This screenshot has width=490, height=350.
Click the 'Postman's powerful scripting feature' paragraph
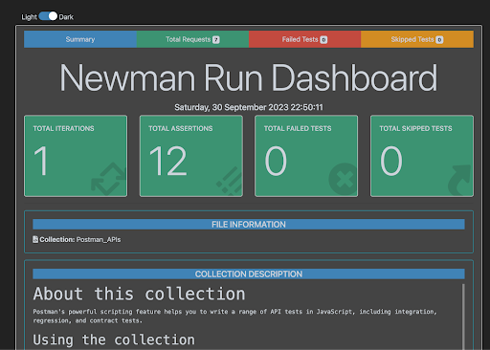(x=234, y=316)
